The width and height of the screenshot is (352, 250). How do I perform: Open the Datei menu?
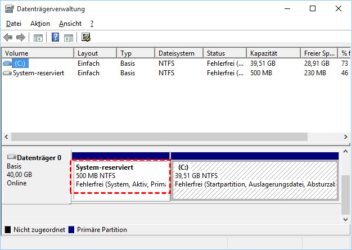[13, 24]
